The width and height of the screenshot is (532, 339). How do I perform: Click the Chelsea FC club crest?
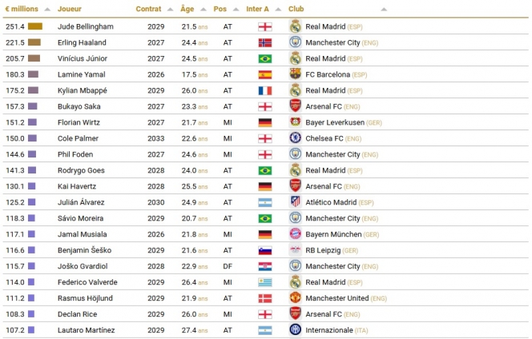click(x=295, y=138)
